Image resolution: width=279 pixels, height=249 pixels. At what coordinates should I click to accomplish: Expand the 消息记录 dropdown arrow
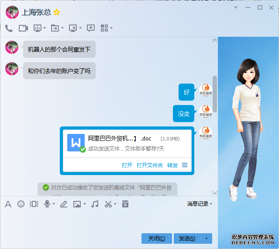pos(211,204)
